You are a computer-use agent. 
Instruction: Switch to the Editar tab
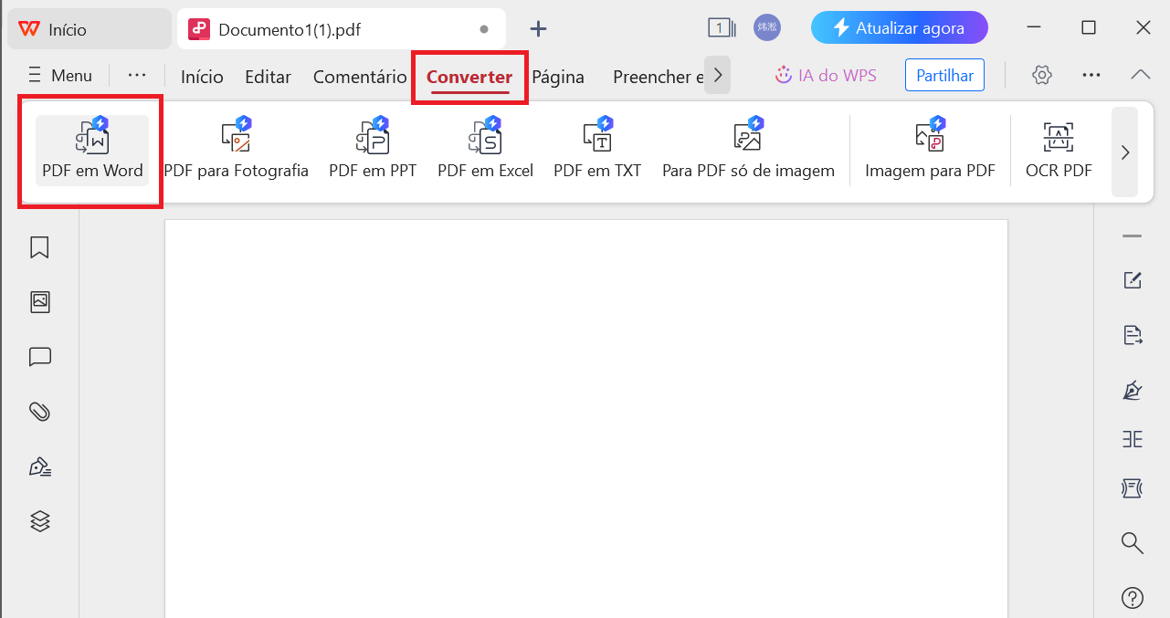(268, 77)
